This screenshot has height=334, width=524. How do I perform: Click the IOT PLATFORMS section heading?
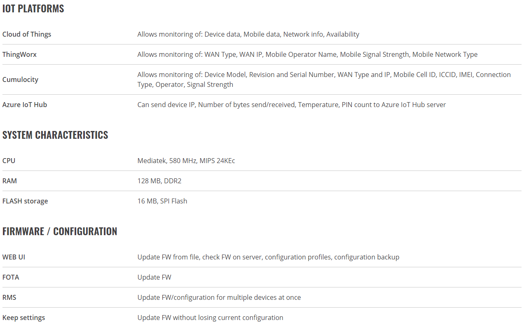(33, 9)
